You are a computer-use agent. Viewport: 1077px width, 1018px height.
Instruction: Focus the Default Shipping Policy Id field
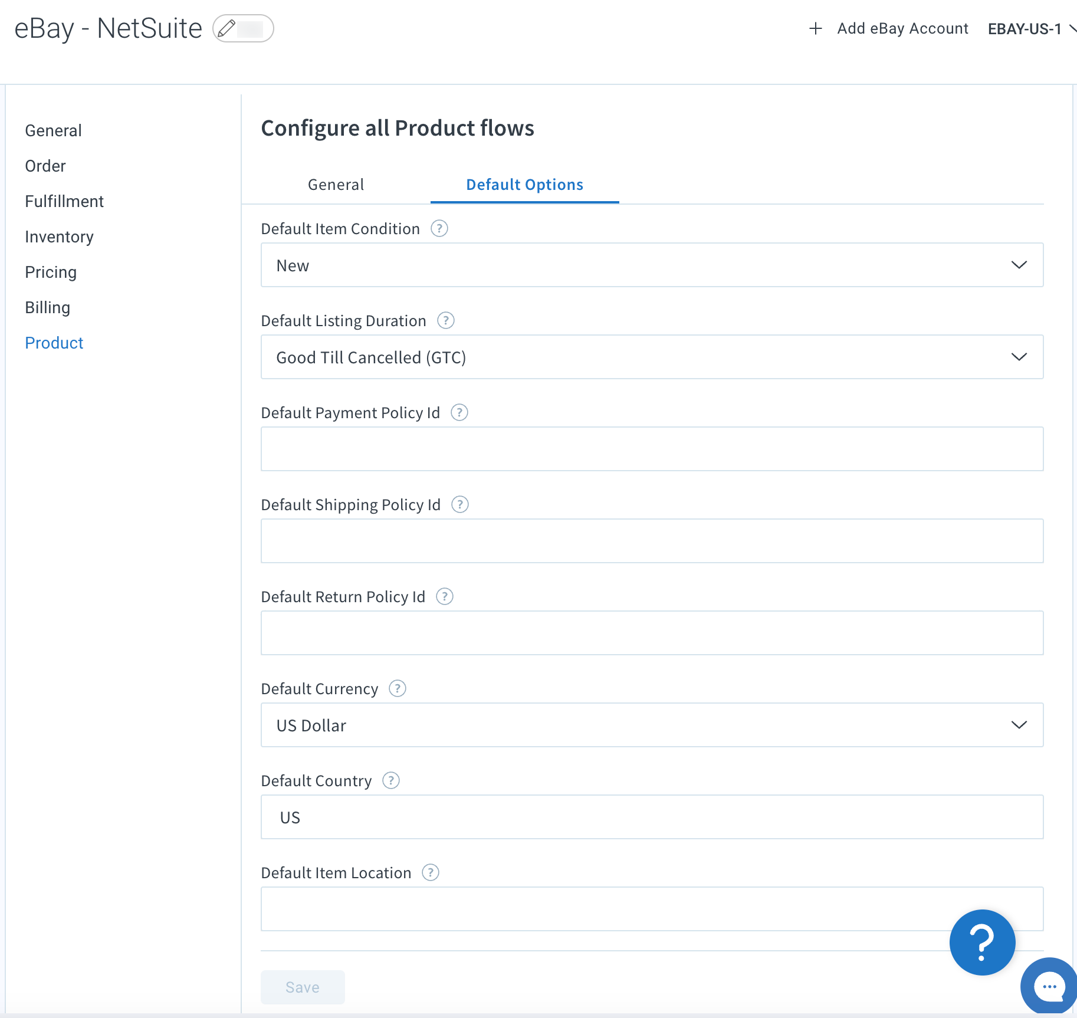pyautogui.click(x=652, y=541)
